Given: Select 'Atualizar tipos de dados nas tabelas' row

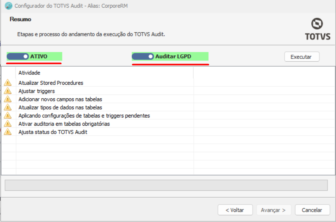Looking at the screenshot, I should click(168, 108).
